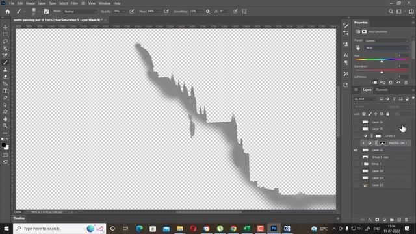Select the Horizontal Type tool
This screenshot has width=416, height=234.
click(x=5, y=91)
